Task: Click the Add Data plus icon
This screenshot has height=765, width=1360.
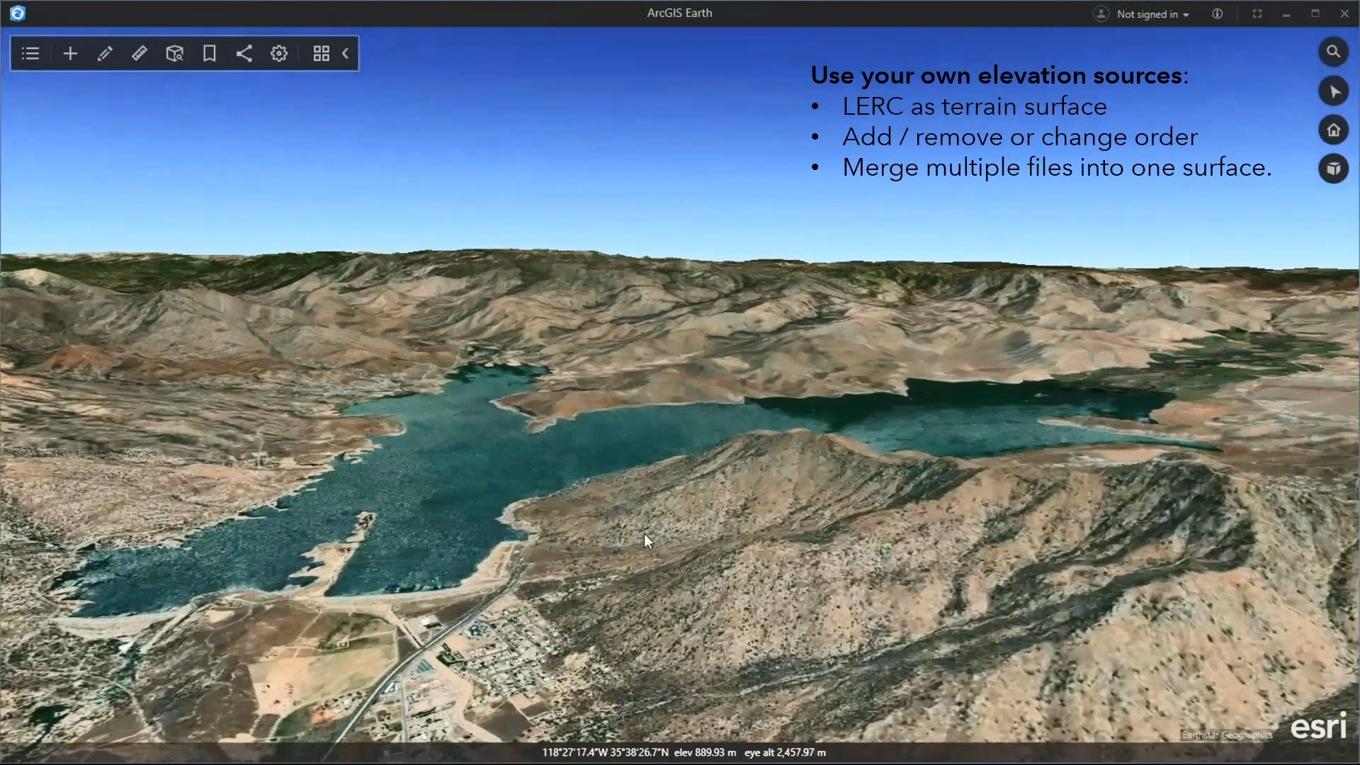Action: click(x=70, y=54)
